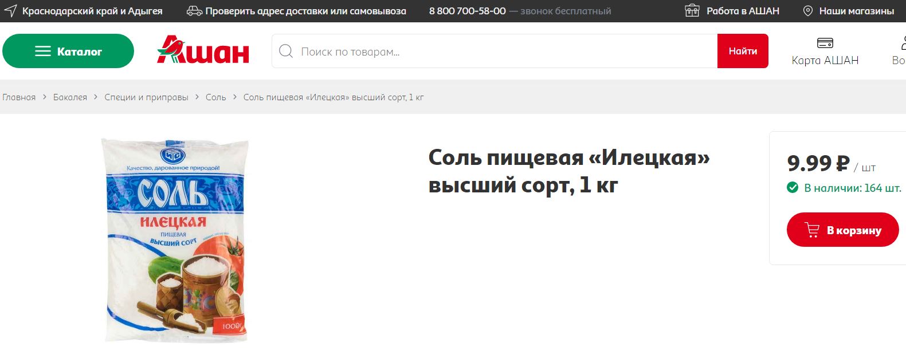Go to Соль breadcrumb
Viewport: 906px width, 351px height.
[216, 97]
